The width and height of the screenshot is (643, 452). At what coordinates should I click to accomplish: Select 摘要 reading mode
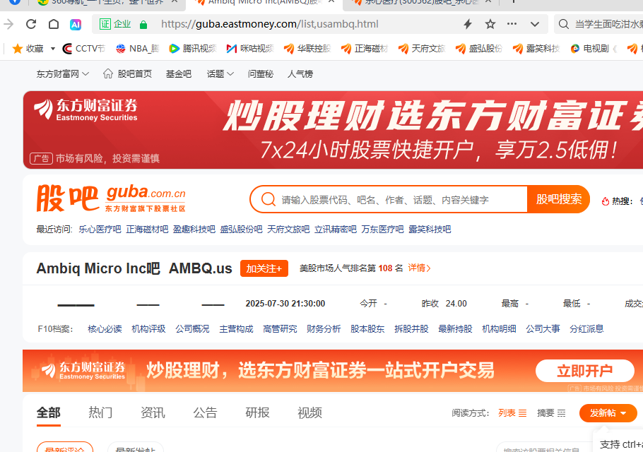click(x=551, y=413)
